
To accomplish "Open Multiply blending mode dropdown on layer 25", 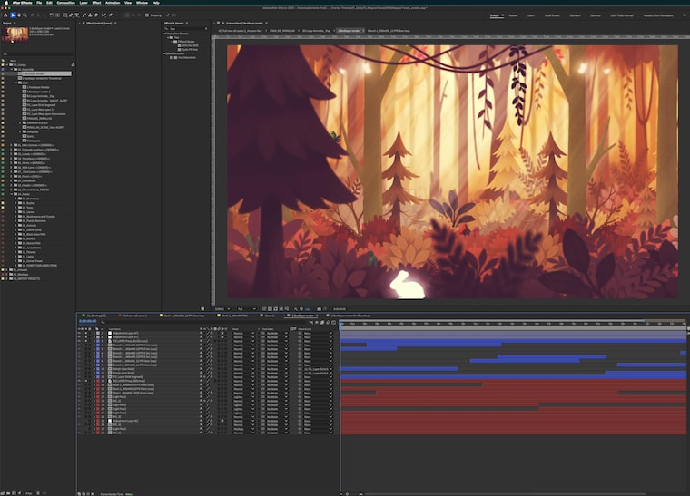I will tap(243, 429).
